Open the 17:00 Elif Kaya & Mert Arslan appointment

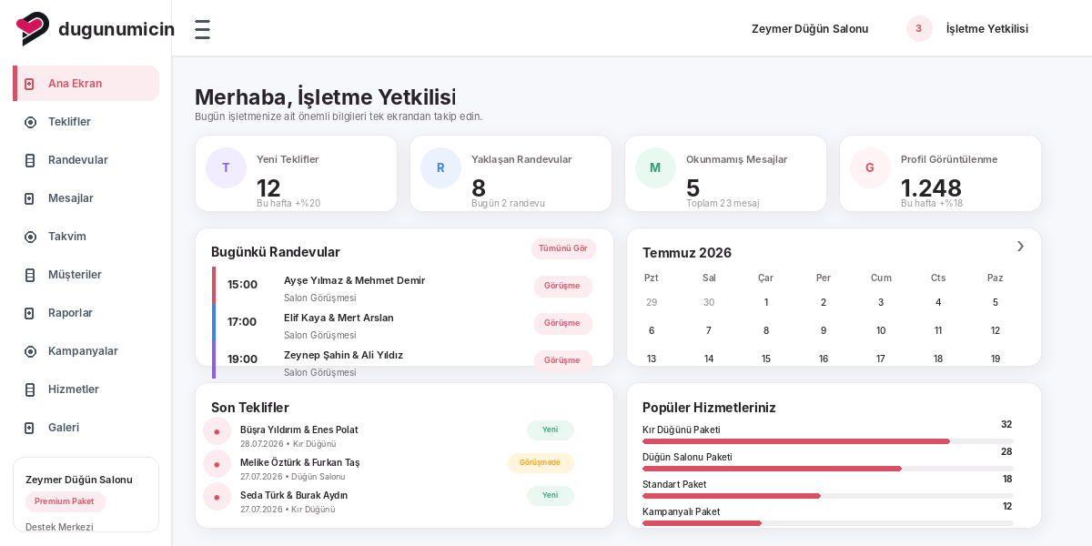tap(403, 323)
